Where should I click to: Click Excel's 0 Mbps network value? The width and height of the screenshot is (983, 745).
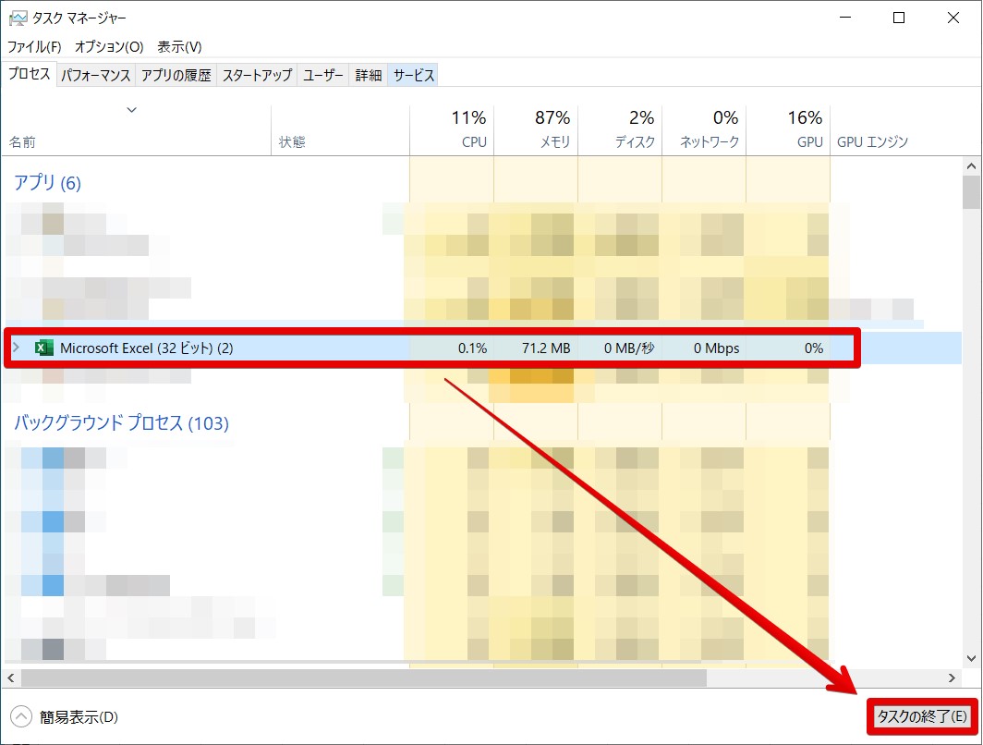716,348
